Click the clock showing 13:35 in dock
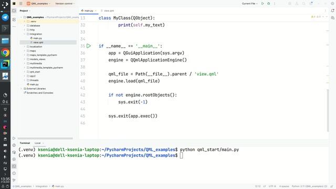 [x=5, y=180]
